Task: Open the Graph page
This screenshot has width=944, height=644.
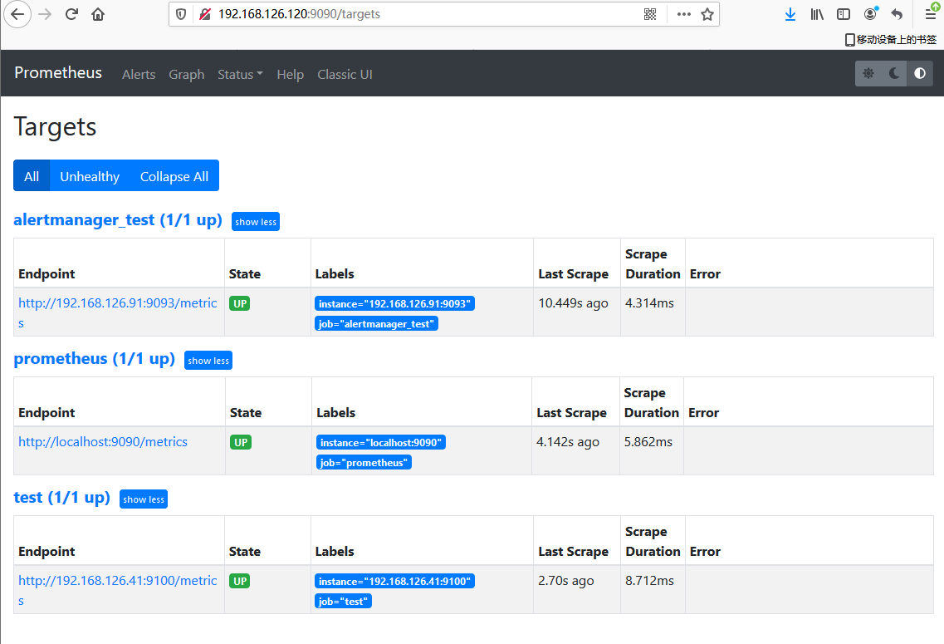Action: point(187,75)
